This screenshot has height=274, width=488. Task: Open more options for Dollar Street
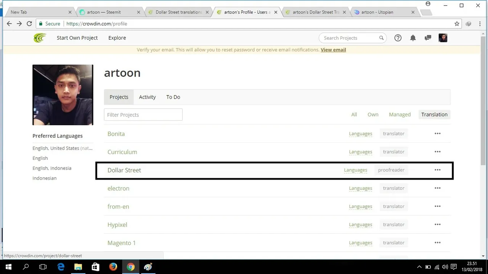[437, 170]
